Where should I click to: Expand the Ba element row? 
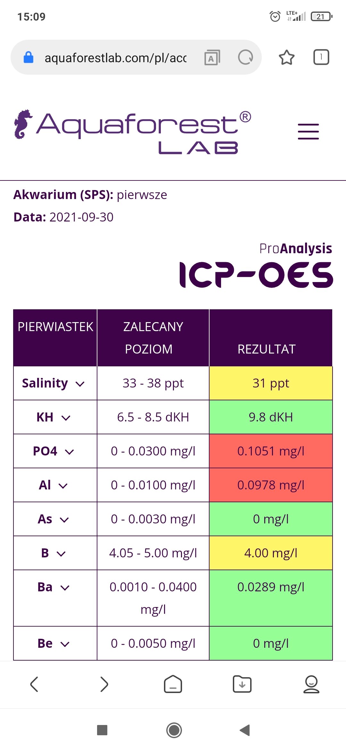[65, 587]
